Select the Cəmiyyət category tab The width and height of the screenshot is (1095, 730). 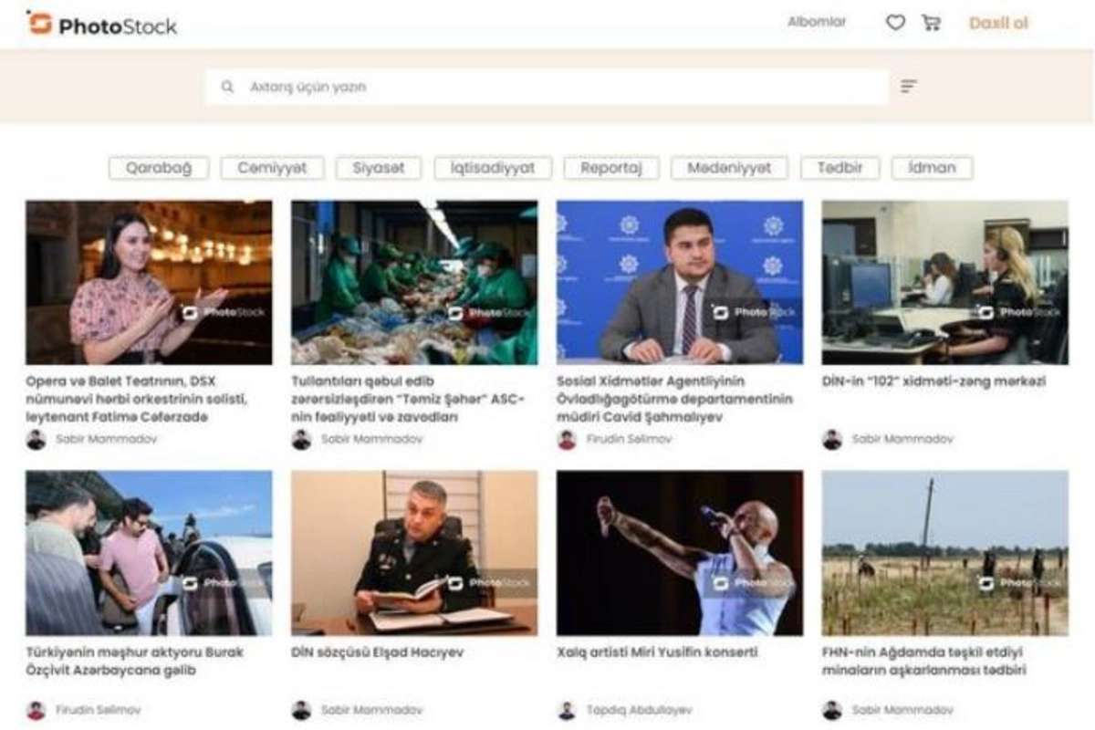coord(272,168)
